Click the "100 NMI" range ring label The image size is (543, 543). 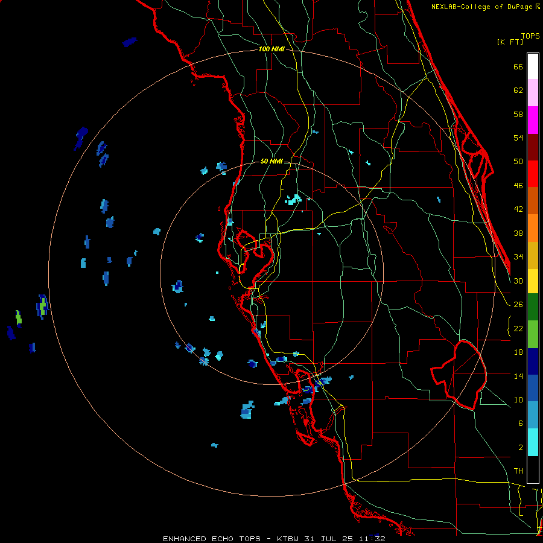tap(271, 49)
